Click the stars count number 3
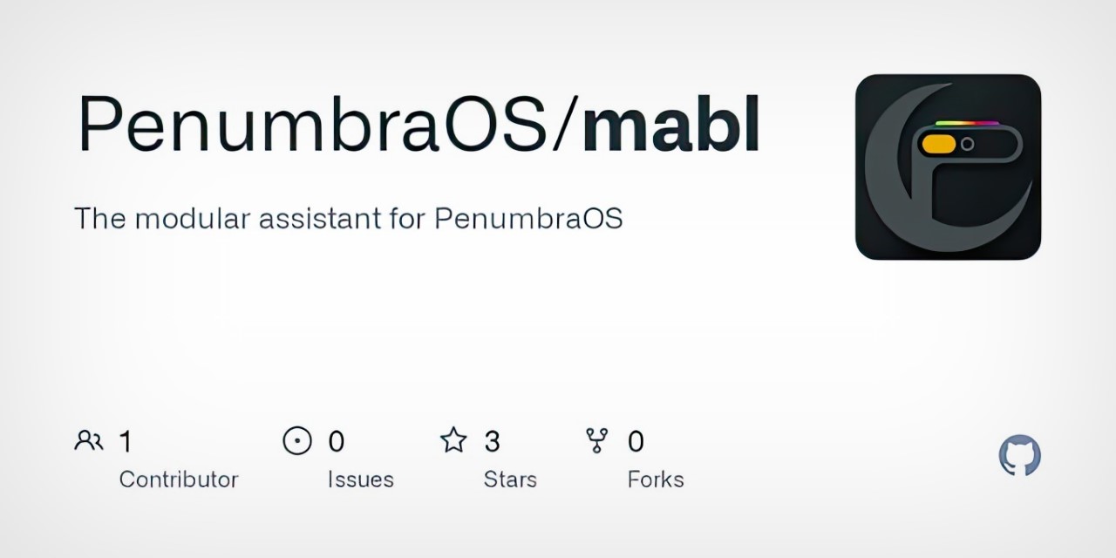Image resolution: width=1116 pixels, height=558 pixels. click(x=492, y=442)
